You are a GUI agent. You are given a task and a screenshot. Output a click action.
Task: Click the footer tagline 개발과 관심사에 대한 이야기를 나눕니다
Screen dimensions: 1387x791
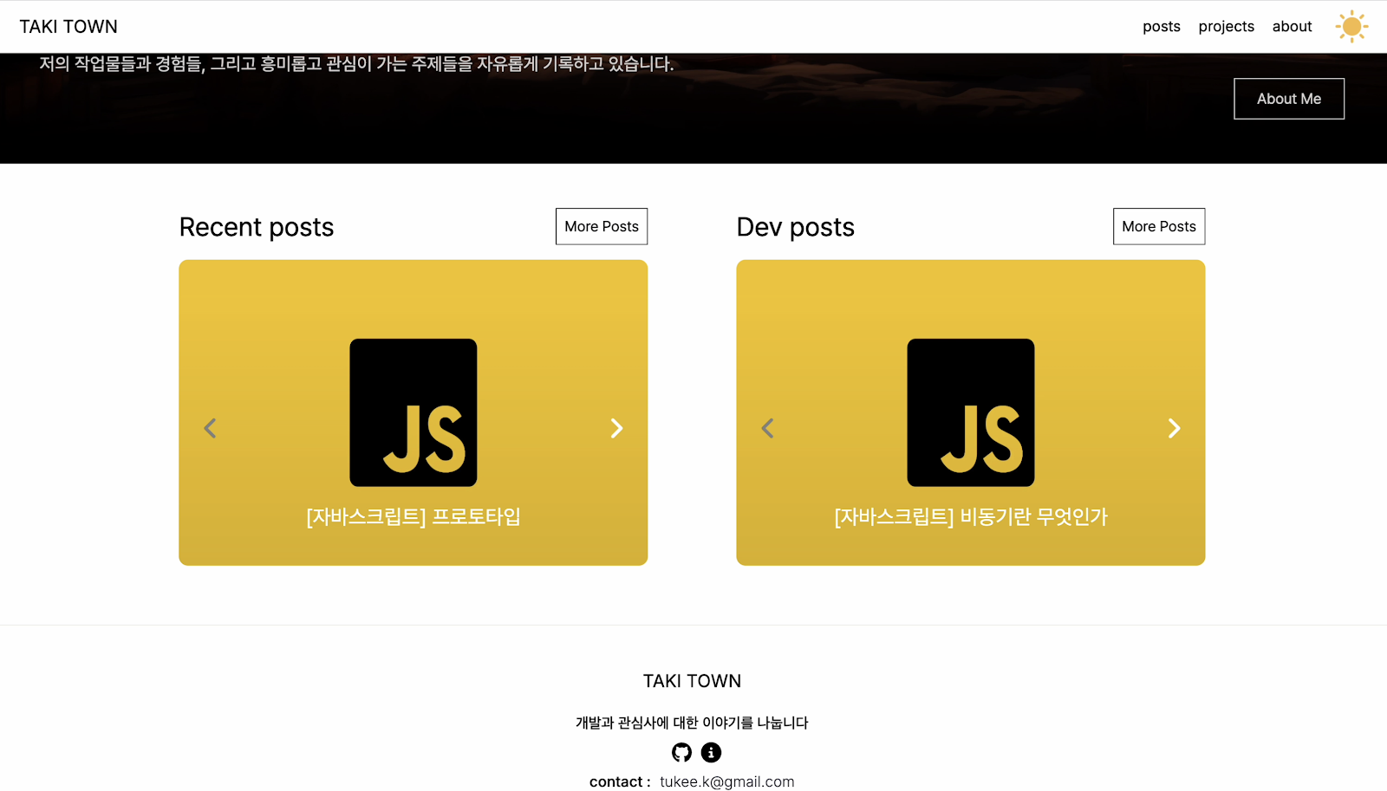tap(692, 723)
